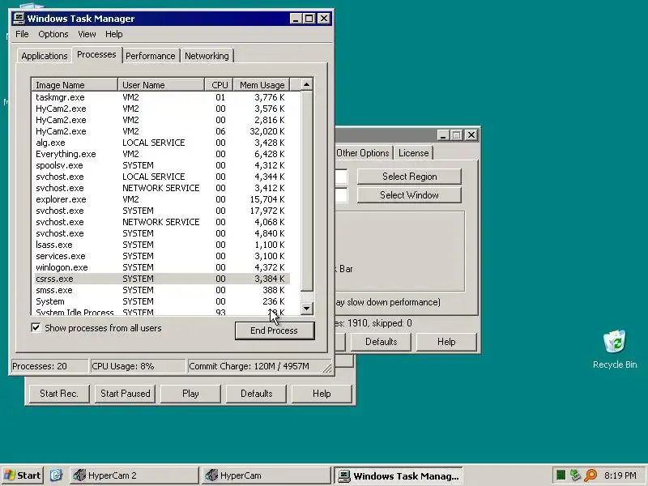Click Start Paused button

(x=126, y=394)
